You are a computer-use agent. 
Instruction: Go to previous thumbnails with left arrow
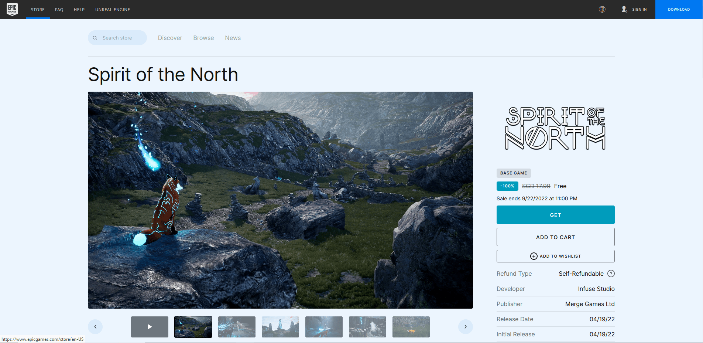pos(95,327)
